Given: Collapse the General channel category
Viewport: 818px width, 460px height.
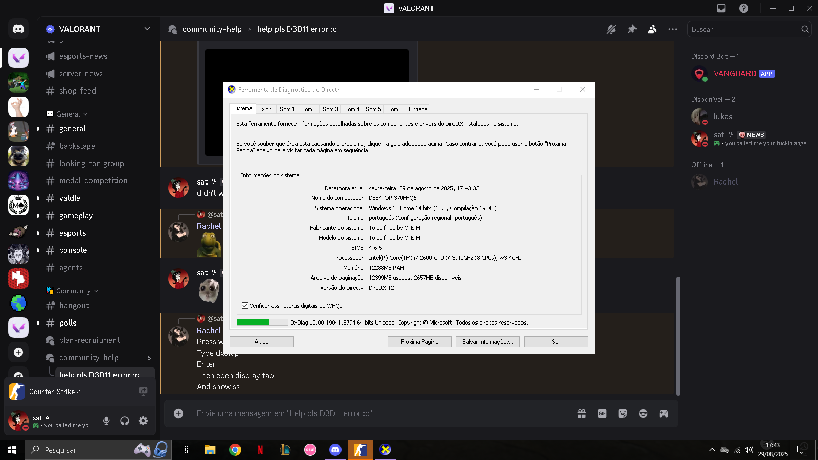Looking at the screenshot, I should [x=67, y=114].
